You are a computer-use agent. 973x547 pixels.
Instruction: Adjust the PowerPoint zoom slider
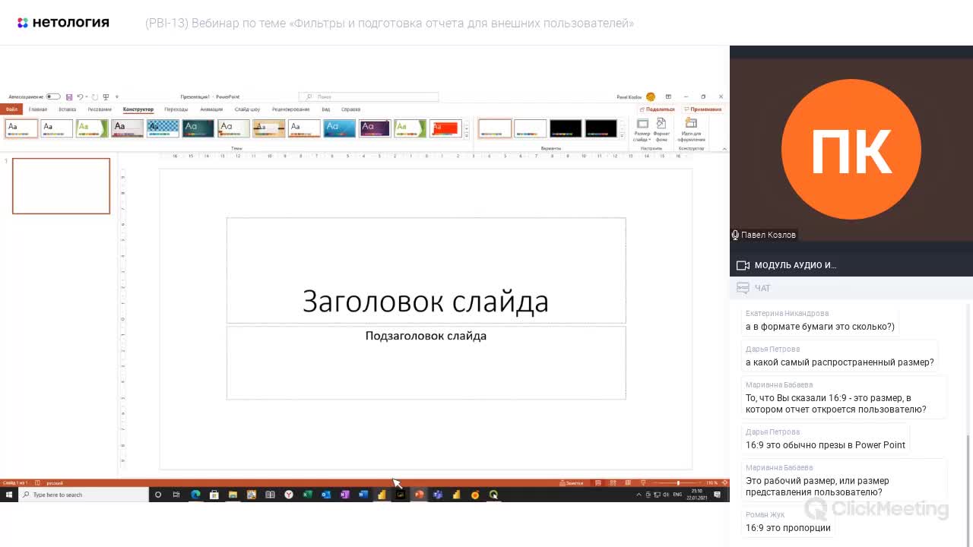click(677, 483)
